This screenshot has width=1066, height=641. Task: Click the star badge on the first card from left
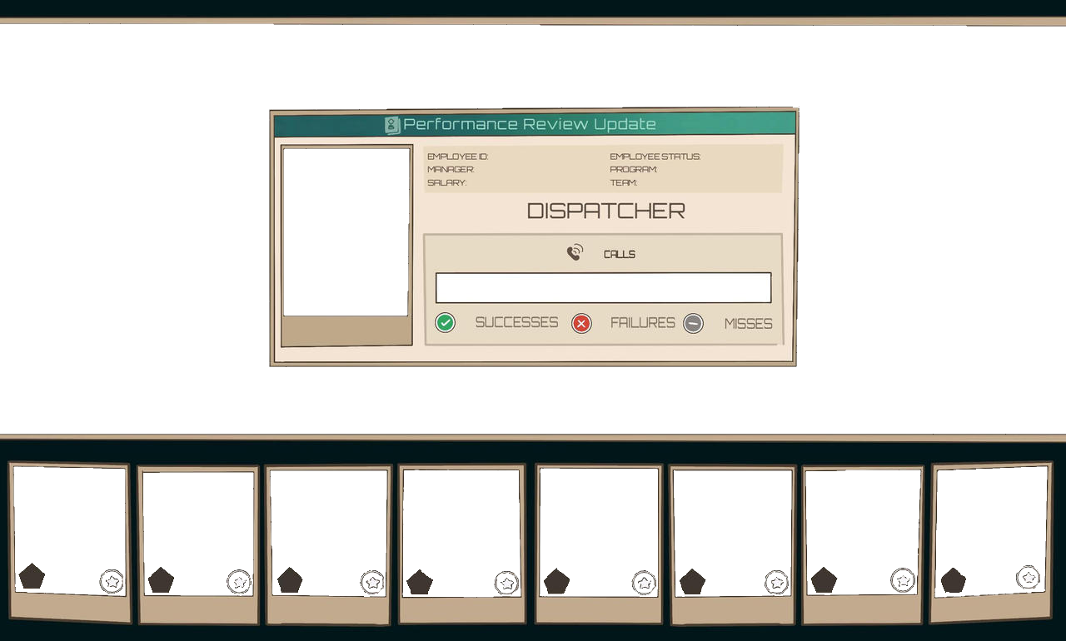(112, 581)
